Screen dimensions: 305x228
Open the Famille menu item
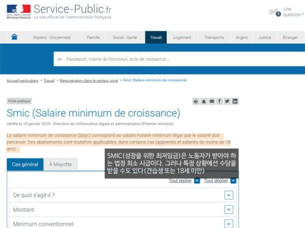click(93, 37)
